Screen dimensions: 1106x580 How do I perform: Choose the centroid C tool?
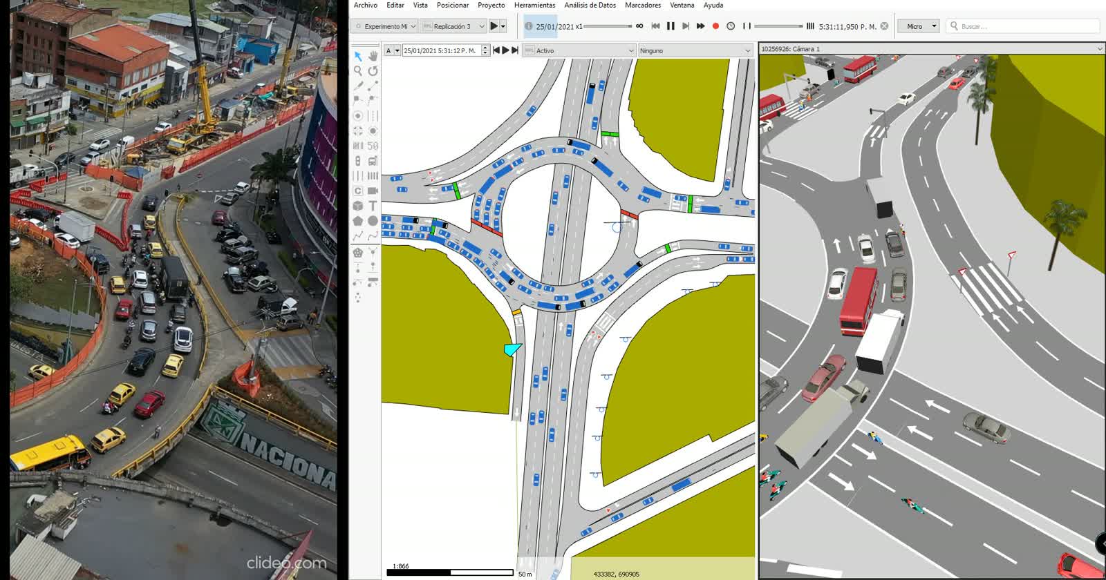358,191
